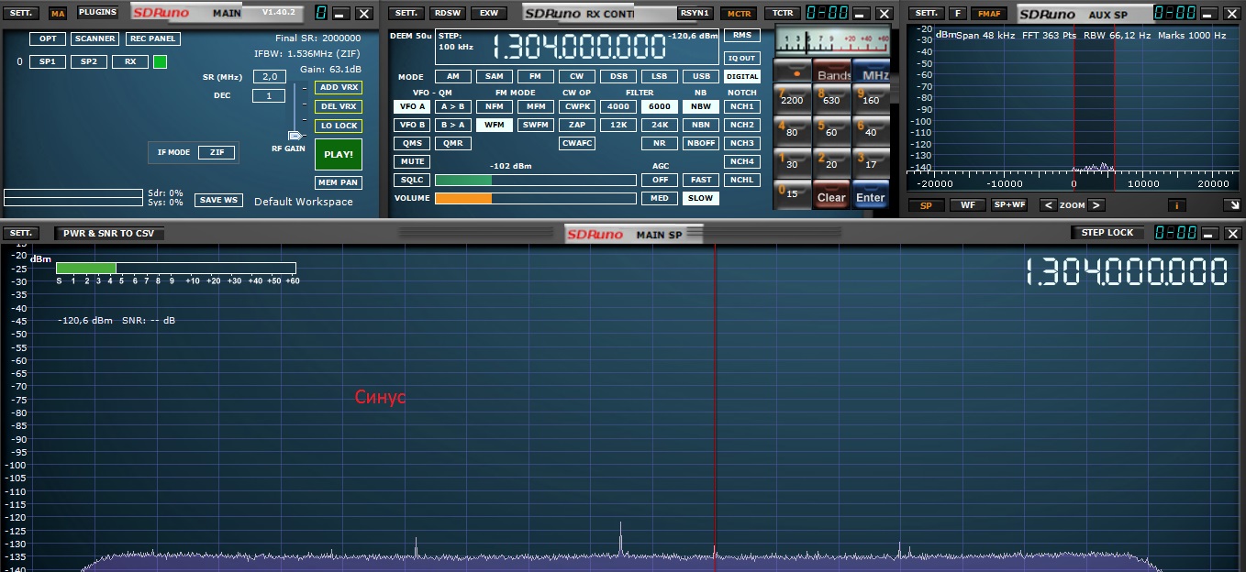This screenshot has width=1246, height=572.
Task: Click the decimal point keypad key
Action: pos(792,71)
